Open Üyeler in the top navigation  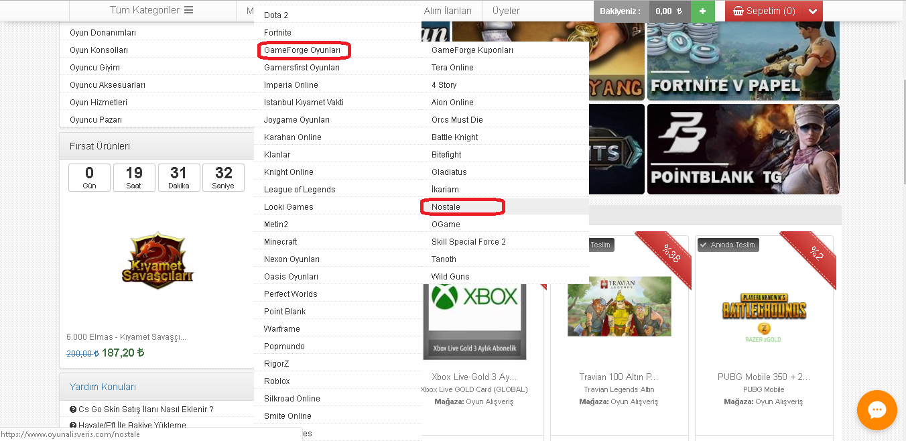[506, 11]
